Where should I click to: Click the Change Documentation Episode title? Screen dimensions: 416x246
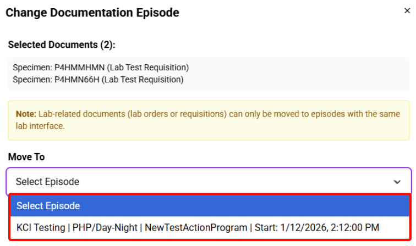pos(92,12)
